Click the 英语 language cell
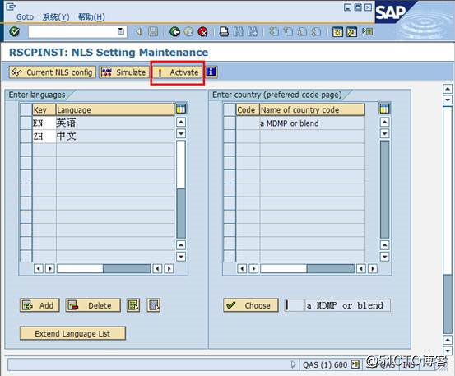Image resolution: width=455 pixels, height=376 pixels. pyautogui.click(x=115, y=123)
